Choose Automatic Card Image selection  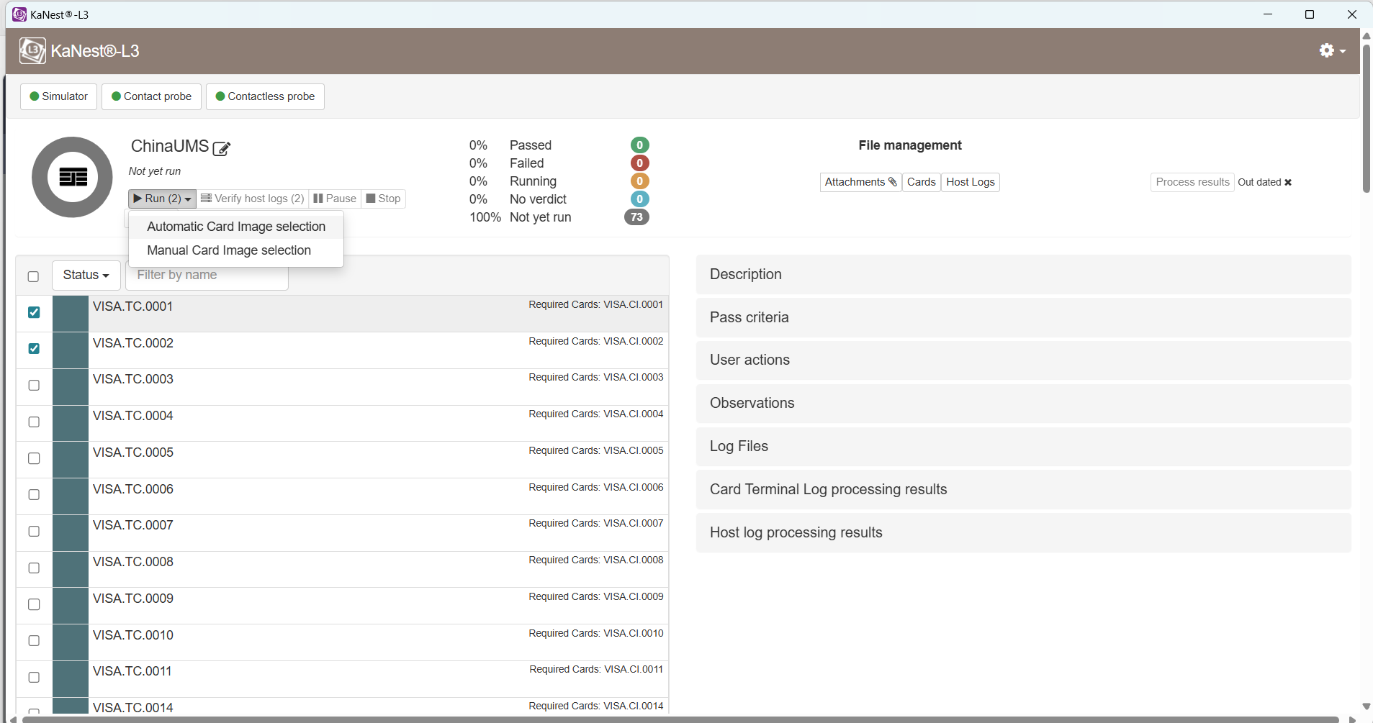[236, 227]
